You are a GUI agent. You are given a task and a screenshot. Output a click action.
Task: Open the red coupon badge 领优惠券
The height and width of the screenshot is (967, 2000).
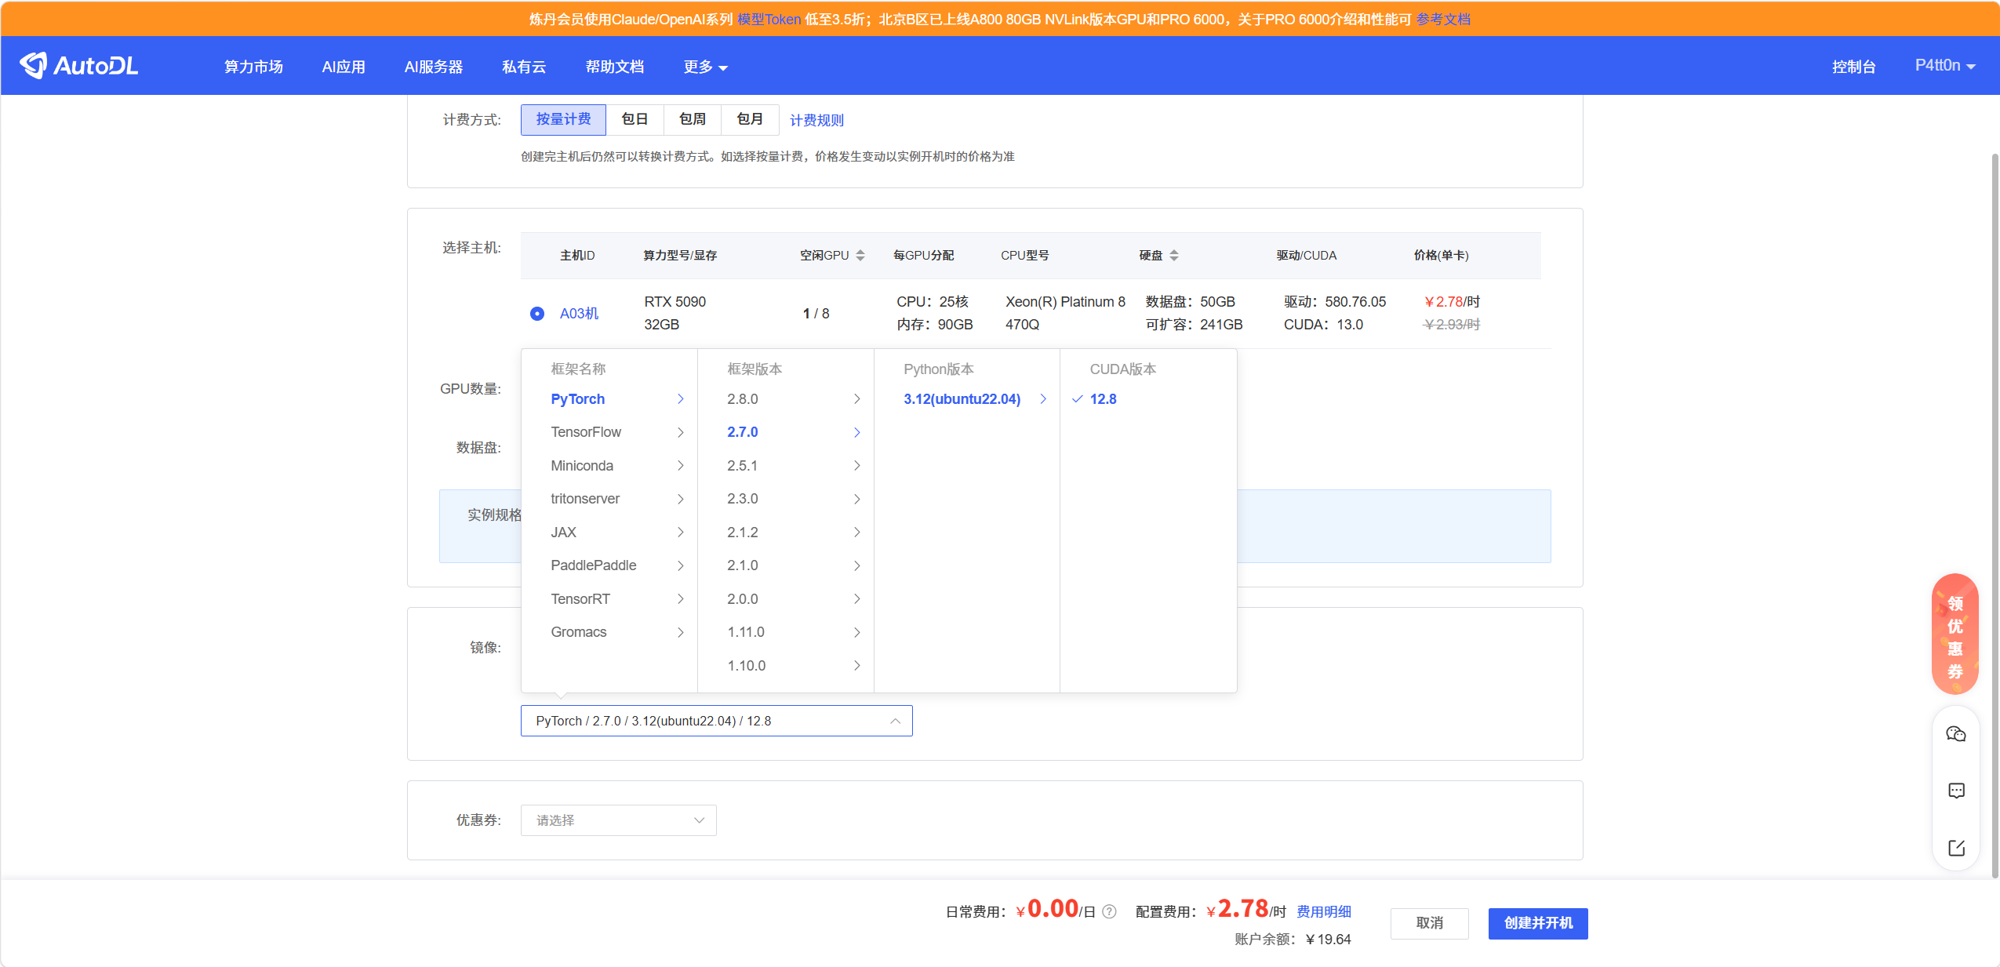[1955, 635]
